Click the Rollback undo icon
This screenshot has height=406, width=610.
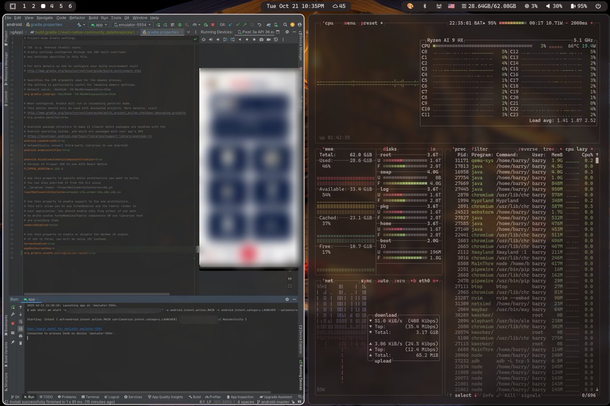(x=260, y=24)
